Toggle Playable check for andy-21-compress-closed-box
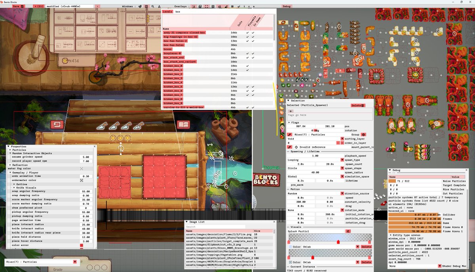475x272 pixels. (x=247, y=32)
